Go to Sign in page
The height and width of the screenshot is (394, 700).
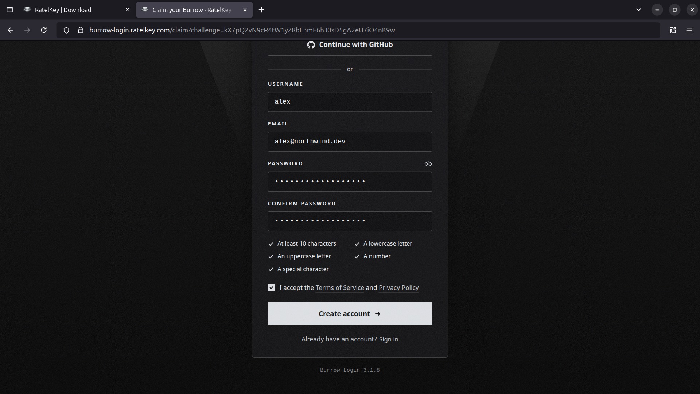tap(389, 339)
